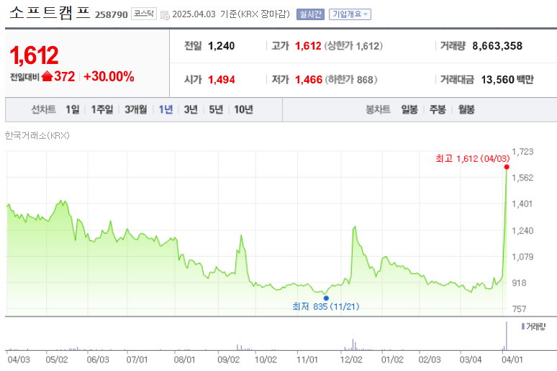557x371 pixels.
Task: Click the previous close value 1,240
Action: [x=222, y=46]
